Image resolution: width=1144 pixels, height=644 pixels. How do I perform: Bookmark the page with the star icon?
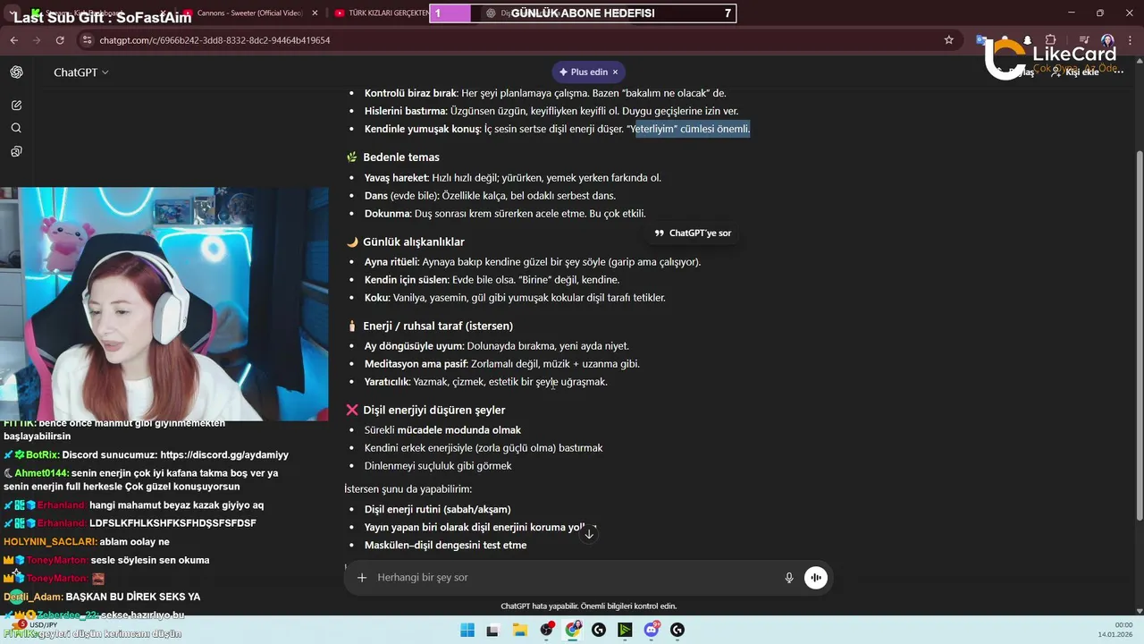click(x=948, y=40)
